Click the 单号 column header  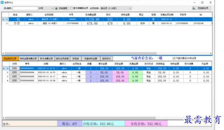point(27,64)
